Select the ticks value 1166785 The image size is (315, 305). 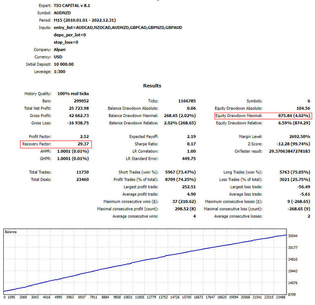click(x=187, y=101)
